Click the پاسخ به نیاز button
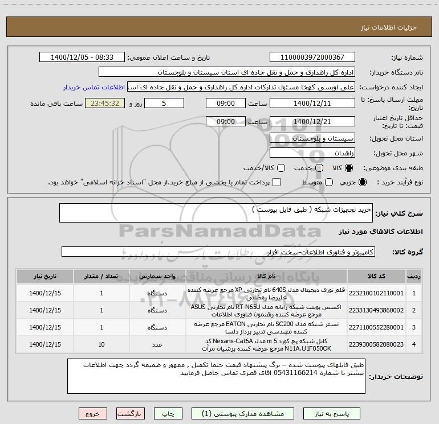Image resolution: width=439 pixels, height=424 pixels. point(332,414)
